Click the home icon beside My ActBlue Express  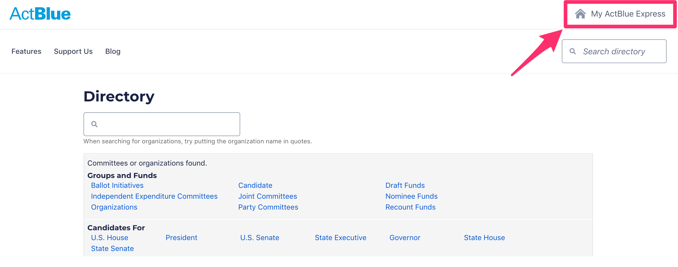point(580,14)
